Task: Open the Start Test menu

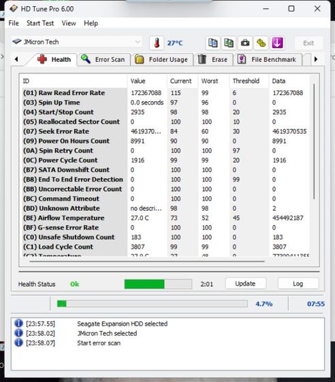Action: pos(40,23)
